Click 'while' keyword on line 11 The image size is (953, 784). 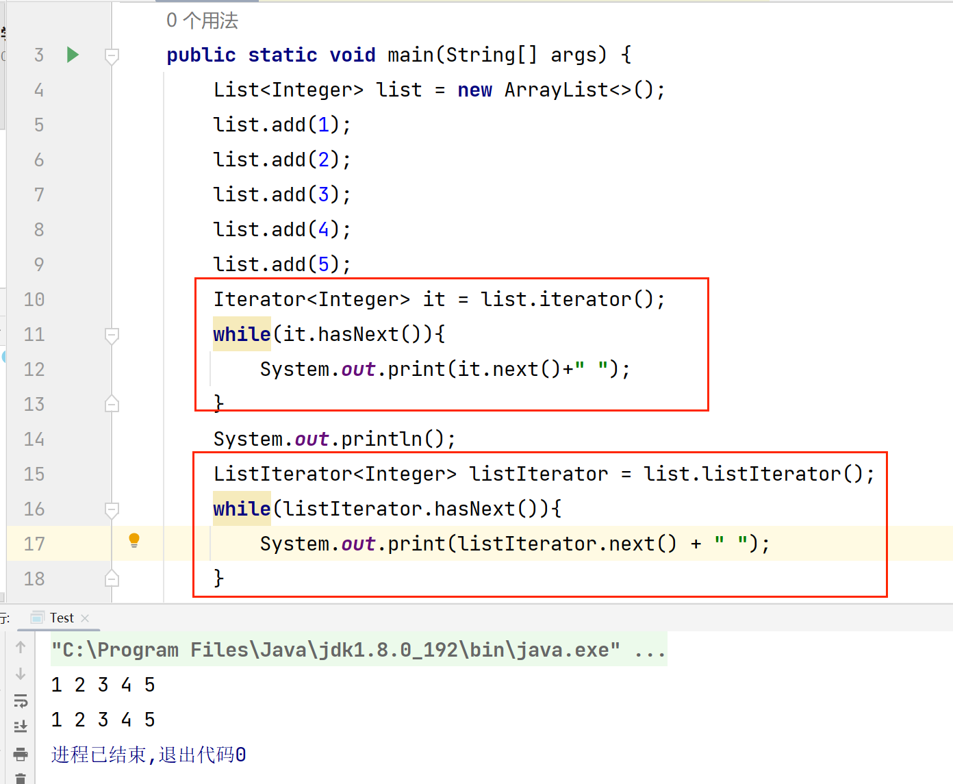pos(242,334)
